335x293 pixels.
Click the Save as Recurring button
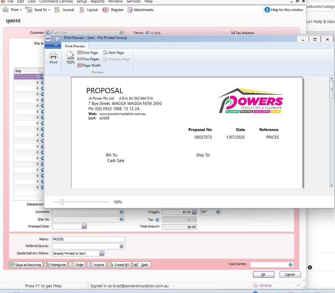(26, 265)
